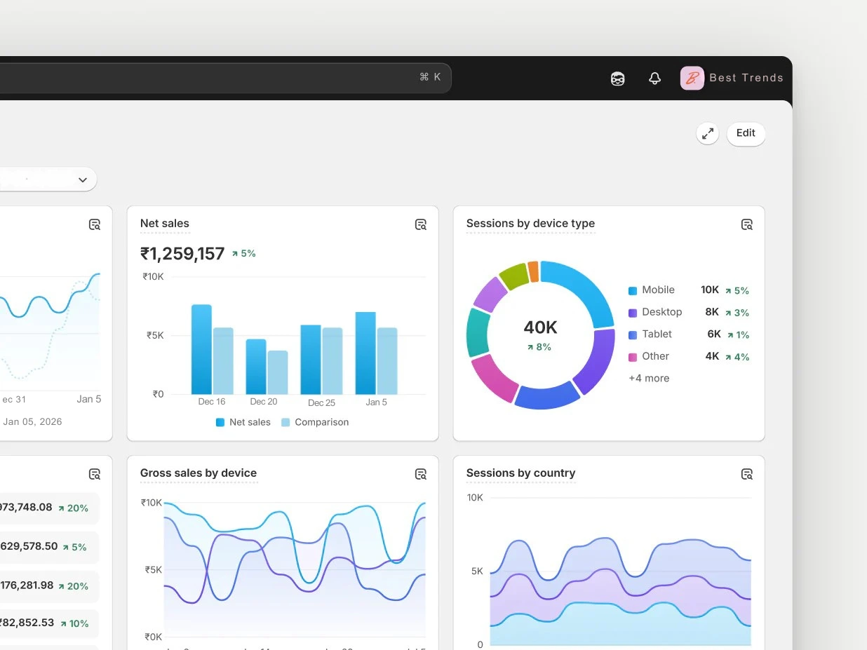Screen dimensions: 867x650
Task: Click the notification bell icon
Action: pyautogui.click(x=654, y=79)
